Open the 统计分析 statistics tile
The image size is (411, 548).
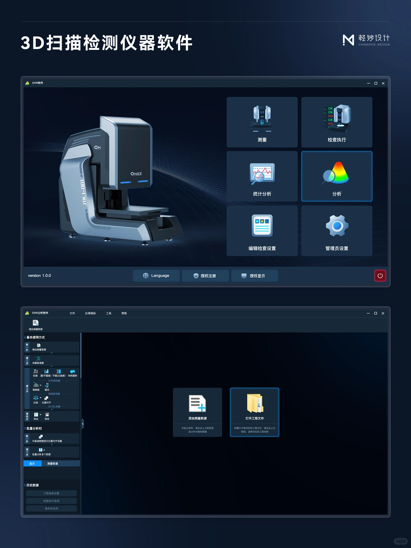pyautogui.click(x=262, y=176)
